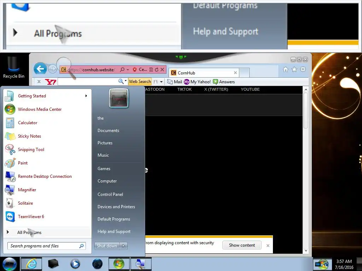
Task: Open Control Panel
Action: point(110,194)
